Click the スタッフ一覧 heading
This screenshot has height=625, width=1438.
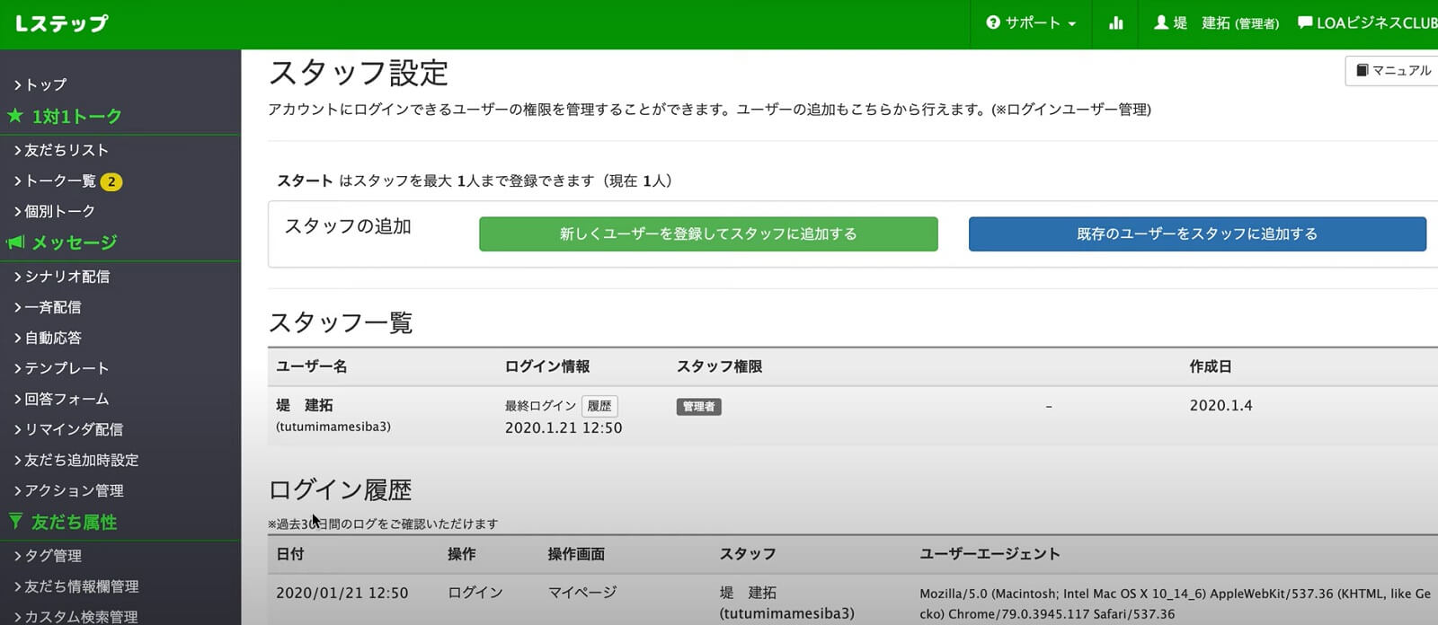[341, 322]
